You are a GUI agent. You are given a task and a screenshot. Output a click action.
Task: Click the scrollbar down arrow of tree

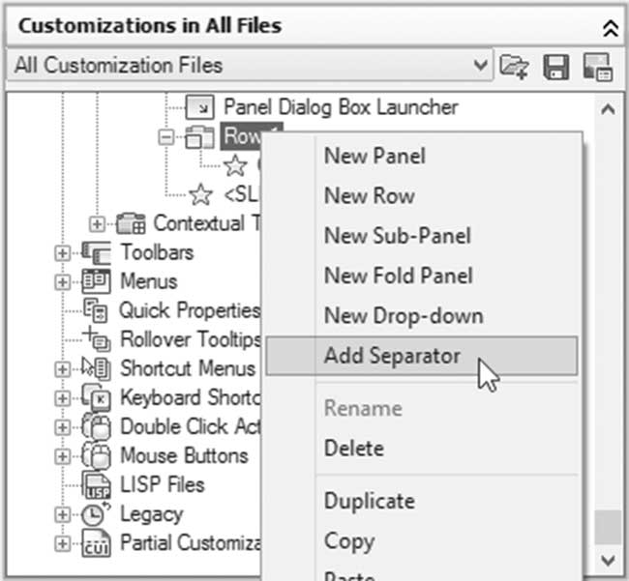(x=609, y=560)
